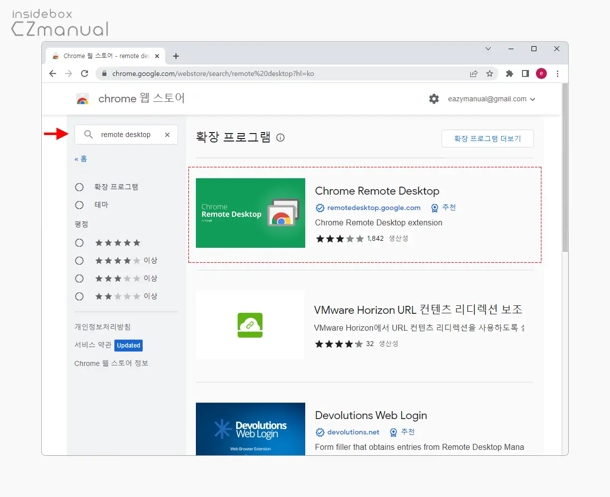This screenshot has height=497, width=610.
Task: Open the 서비스 약관 link
Action: (x=93, y=345)
